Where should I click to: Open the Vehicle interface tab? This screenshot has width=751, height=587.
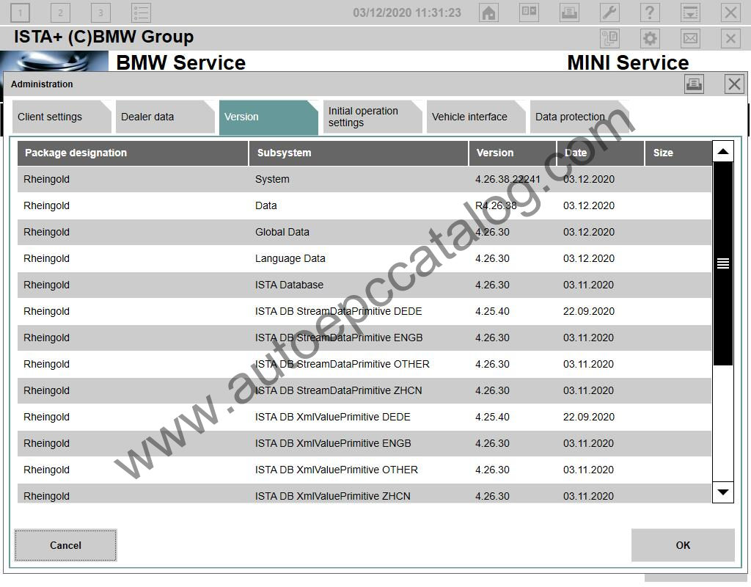pos(475,117)
